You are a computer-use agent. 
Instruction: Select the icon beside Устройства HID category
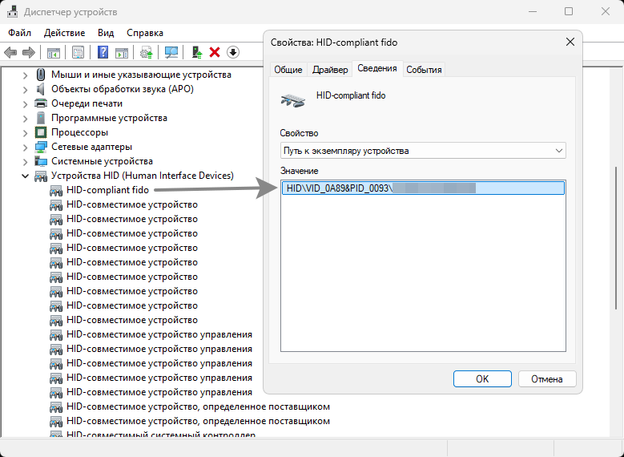(x=41, y=176)
